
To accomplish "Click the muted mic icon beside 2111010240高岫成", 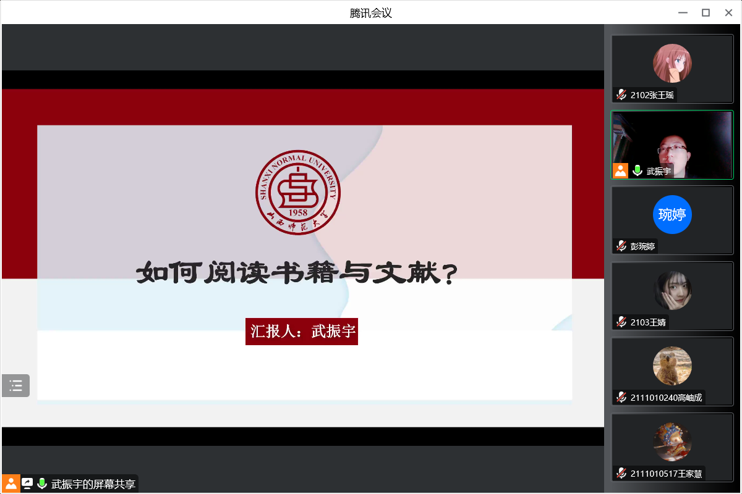I will (621, 398).
